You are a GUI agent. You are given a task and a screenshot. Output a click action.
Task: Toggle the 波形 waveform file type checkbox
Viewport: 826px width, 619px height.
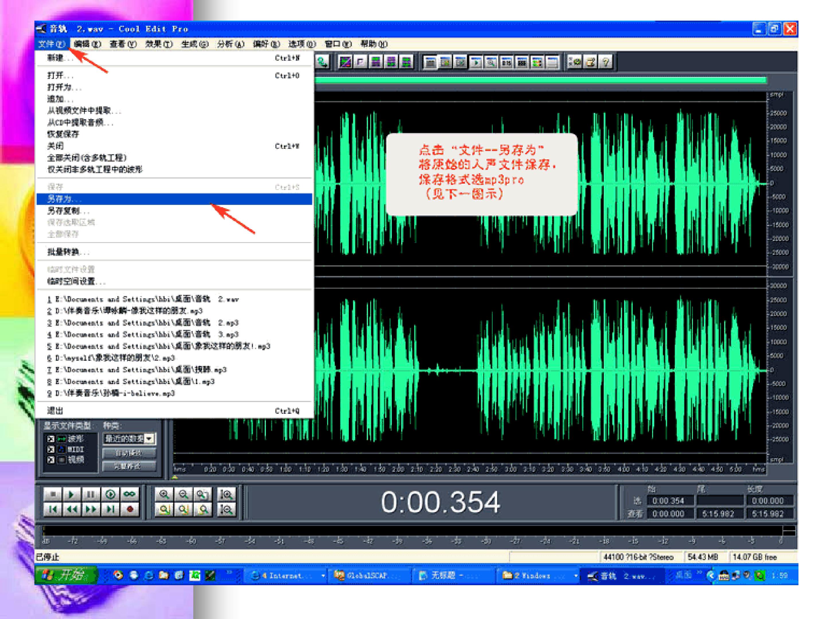(51, 439)
